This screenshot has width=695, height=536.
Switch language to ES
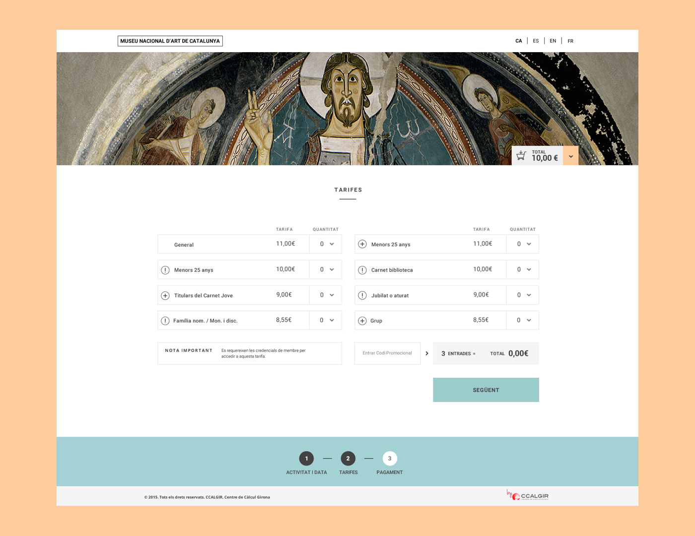536,41
